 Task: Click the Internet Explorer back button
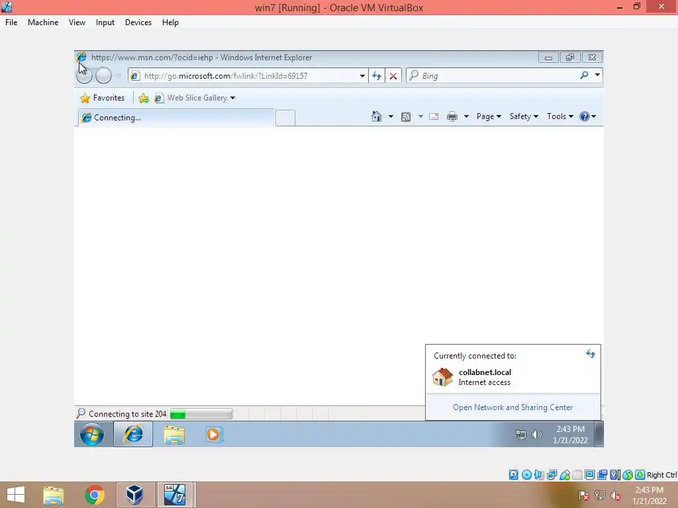coord(84,75)
